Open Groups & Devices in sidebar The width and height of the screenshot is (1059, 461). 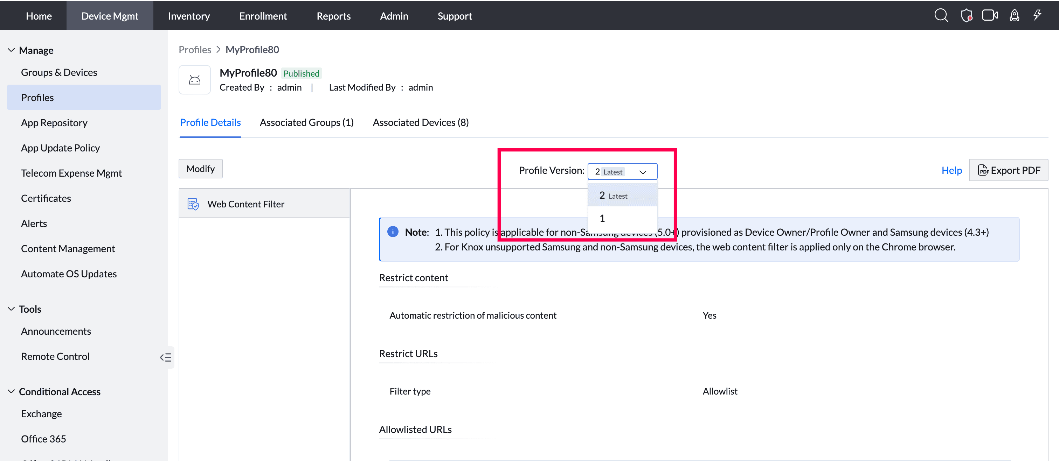pyautogui.click(x=59, y=72)
